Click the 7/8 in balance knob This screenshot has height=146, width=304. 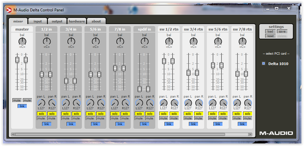point(120,41)
